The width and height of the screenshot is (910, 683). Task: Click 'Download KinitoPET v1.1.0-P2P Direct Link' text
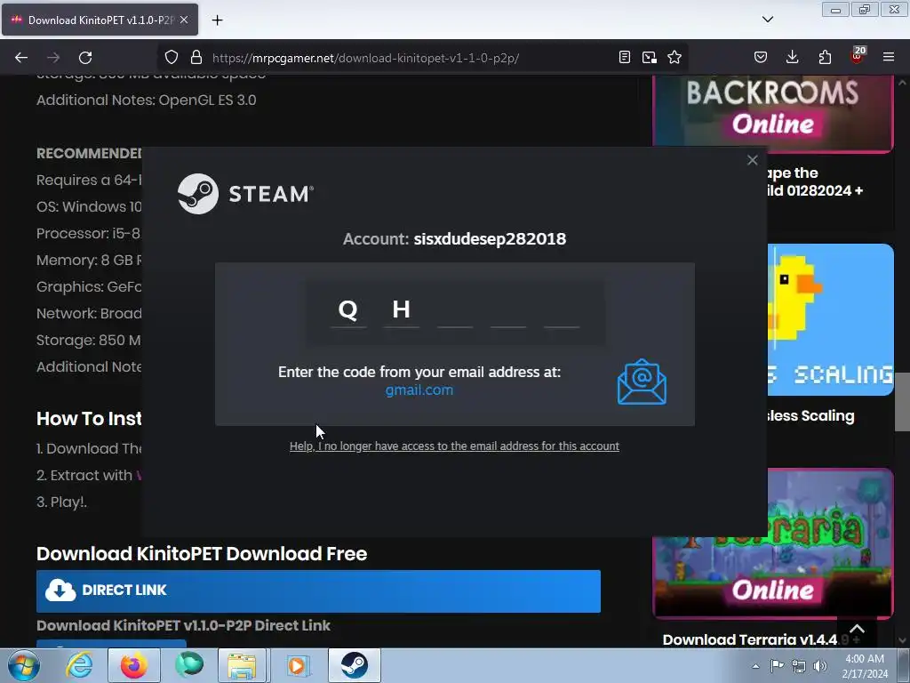coord(183,625)
